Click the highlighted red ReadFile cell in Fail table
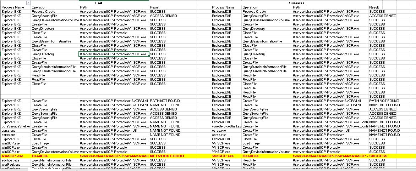The height and width of the screenshot is (171, 416). point(39,156)
